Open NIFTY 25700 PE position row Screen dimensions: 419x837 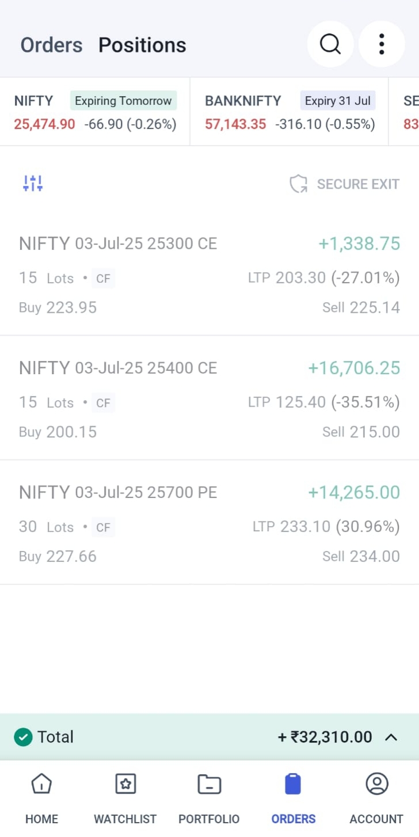click(209, 523)
